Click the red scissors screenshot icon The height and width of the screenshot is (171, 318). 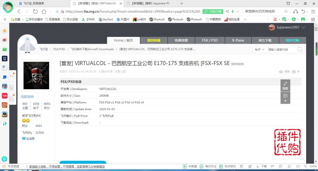point(275,19)
